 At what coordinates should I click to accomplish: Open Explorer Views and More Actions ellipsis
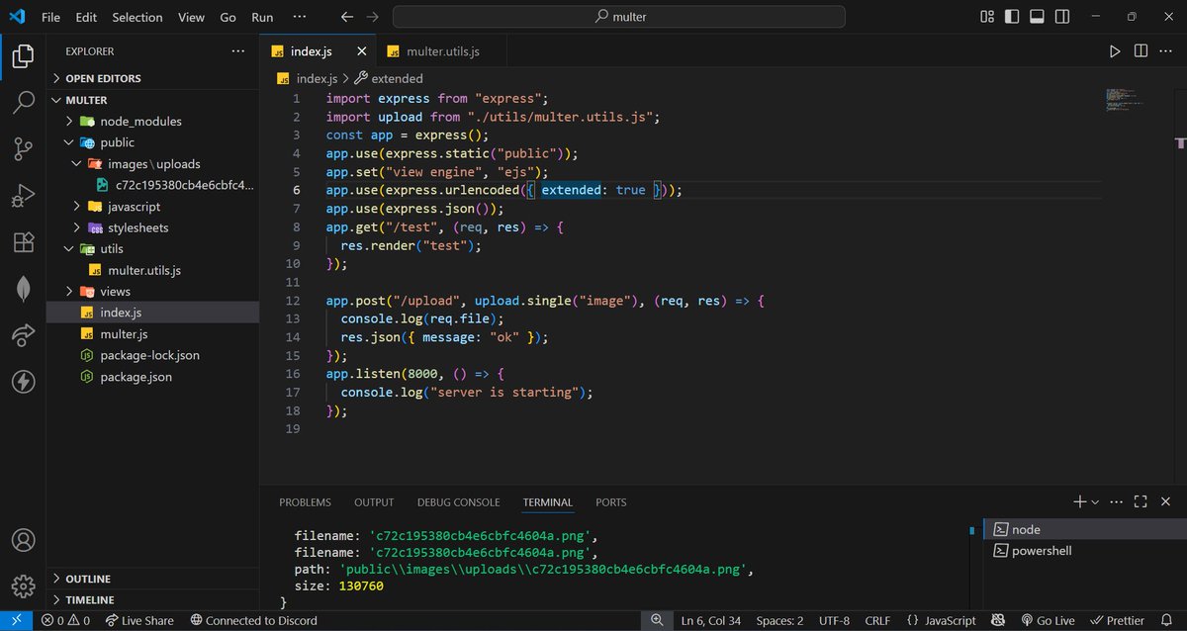coord(237,51)
